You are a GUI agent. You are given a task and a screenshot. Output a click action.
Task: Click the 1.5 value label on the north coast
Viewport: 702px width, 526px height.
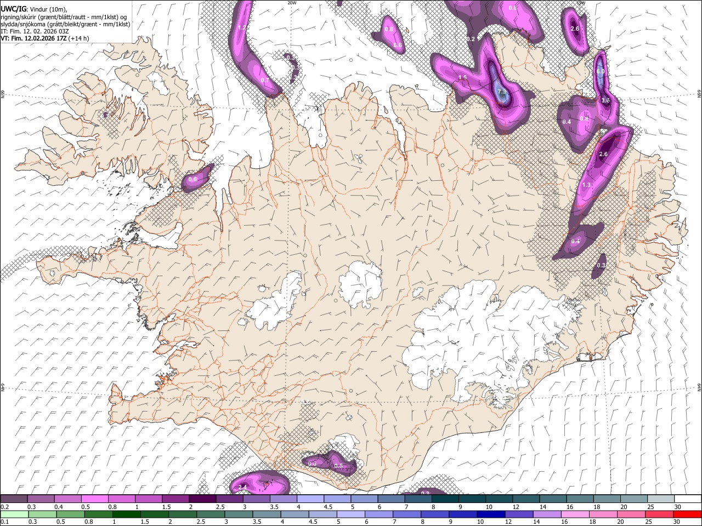coord(462,78)
